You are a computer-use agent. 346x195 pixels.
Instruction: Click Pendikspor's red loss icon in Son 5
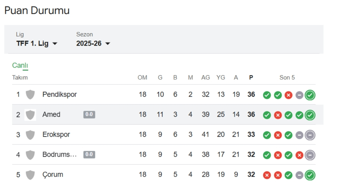[288, 95]
